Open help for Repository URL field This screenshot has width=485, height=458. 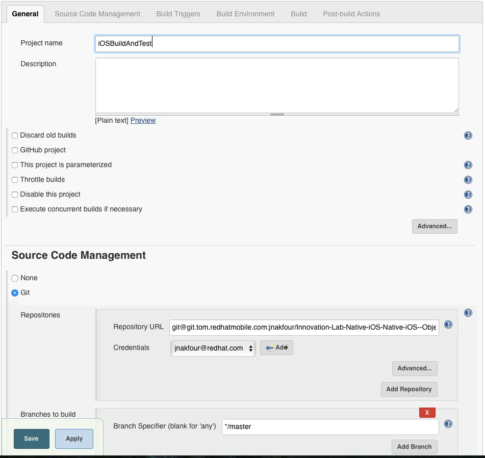(448, 325)
